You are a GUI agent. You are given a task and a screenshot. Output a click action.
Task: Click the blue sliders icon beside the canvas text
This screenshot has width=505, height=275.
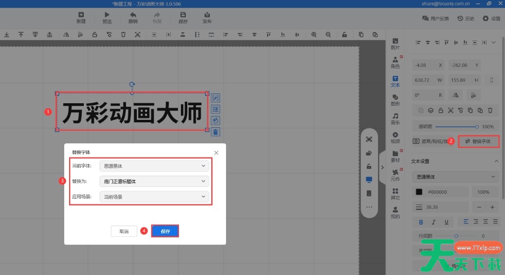[x=215, y=109]
